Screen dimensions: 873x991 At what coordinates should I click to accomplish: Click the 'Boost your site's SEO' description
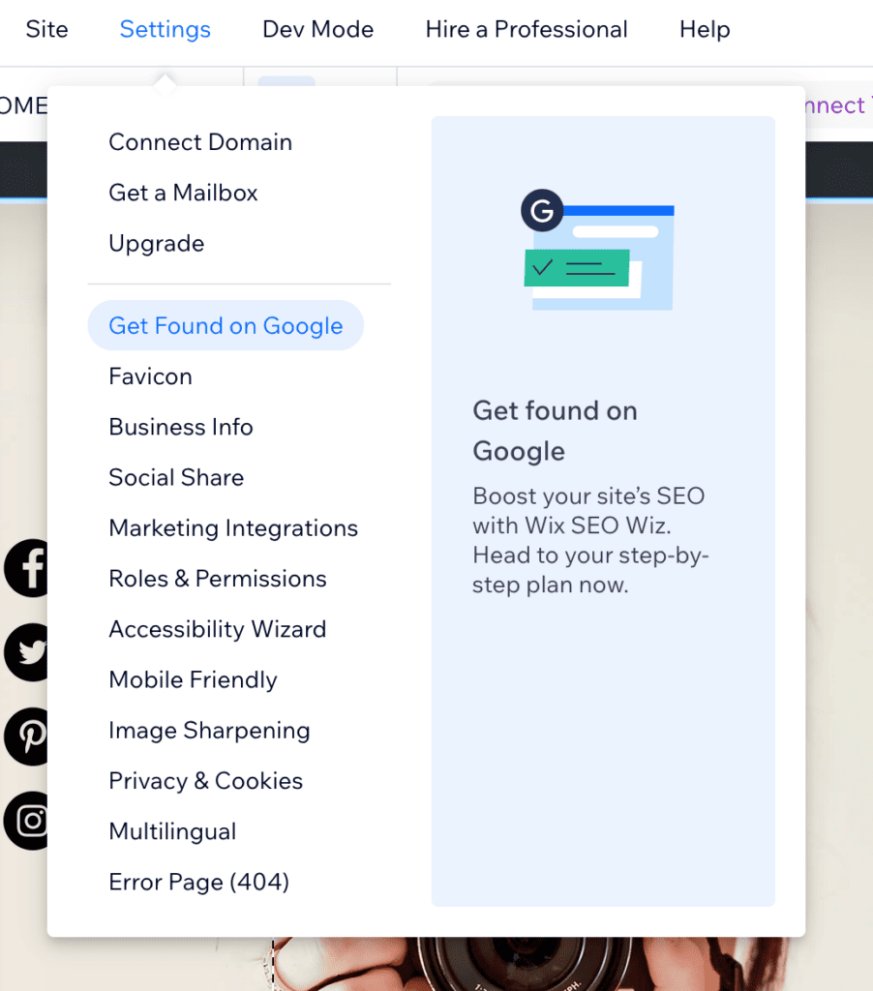[590, 540]
